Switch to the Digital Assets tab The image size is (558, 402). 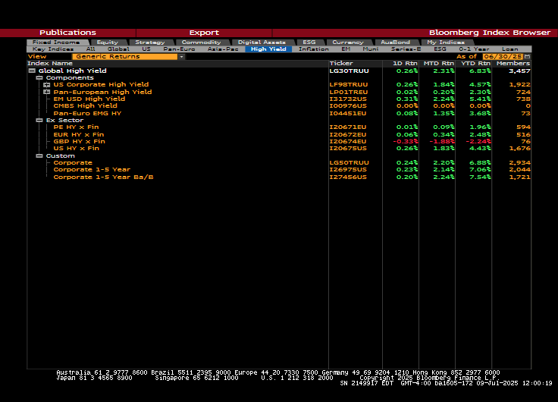click(x=262, y=42)
